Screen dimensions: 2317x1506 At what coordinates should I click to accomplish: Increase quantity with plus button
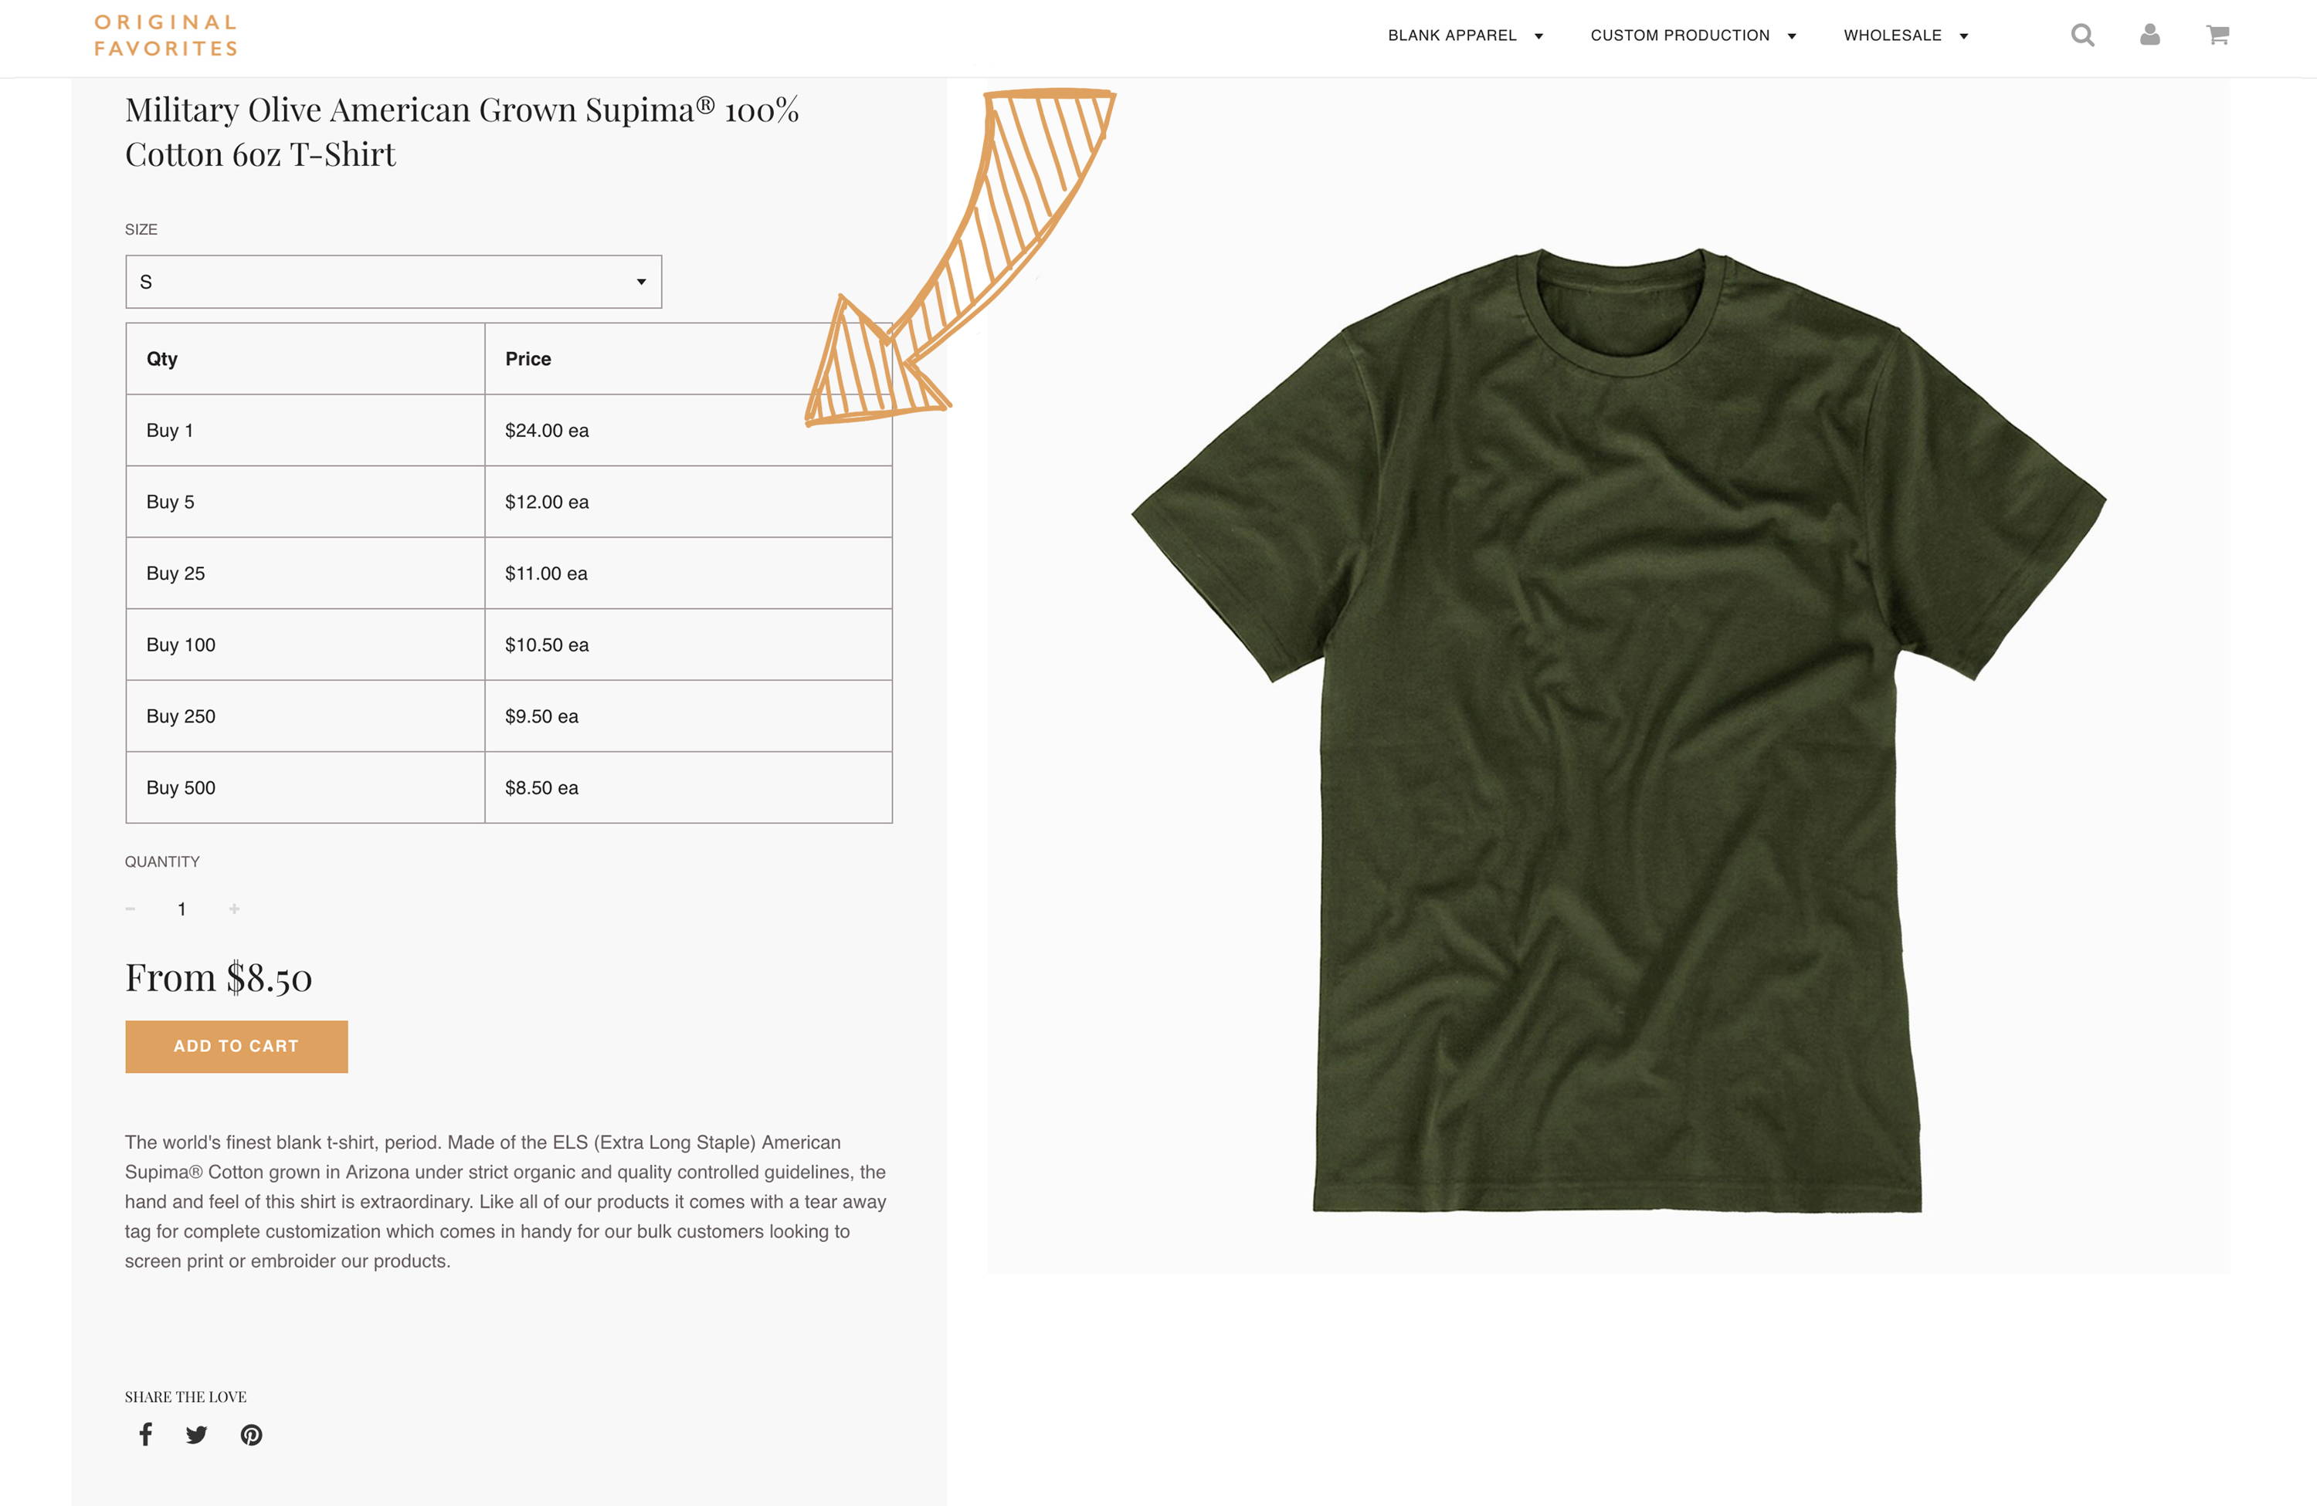(x=234, y=909)
